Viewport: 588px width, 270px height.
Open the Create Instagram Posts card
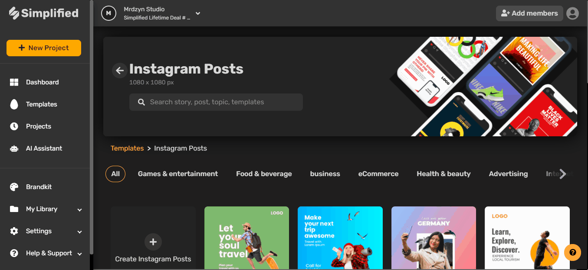click(153, 238)
